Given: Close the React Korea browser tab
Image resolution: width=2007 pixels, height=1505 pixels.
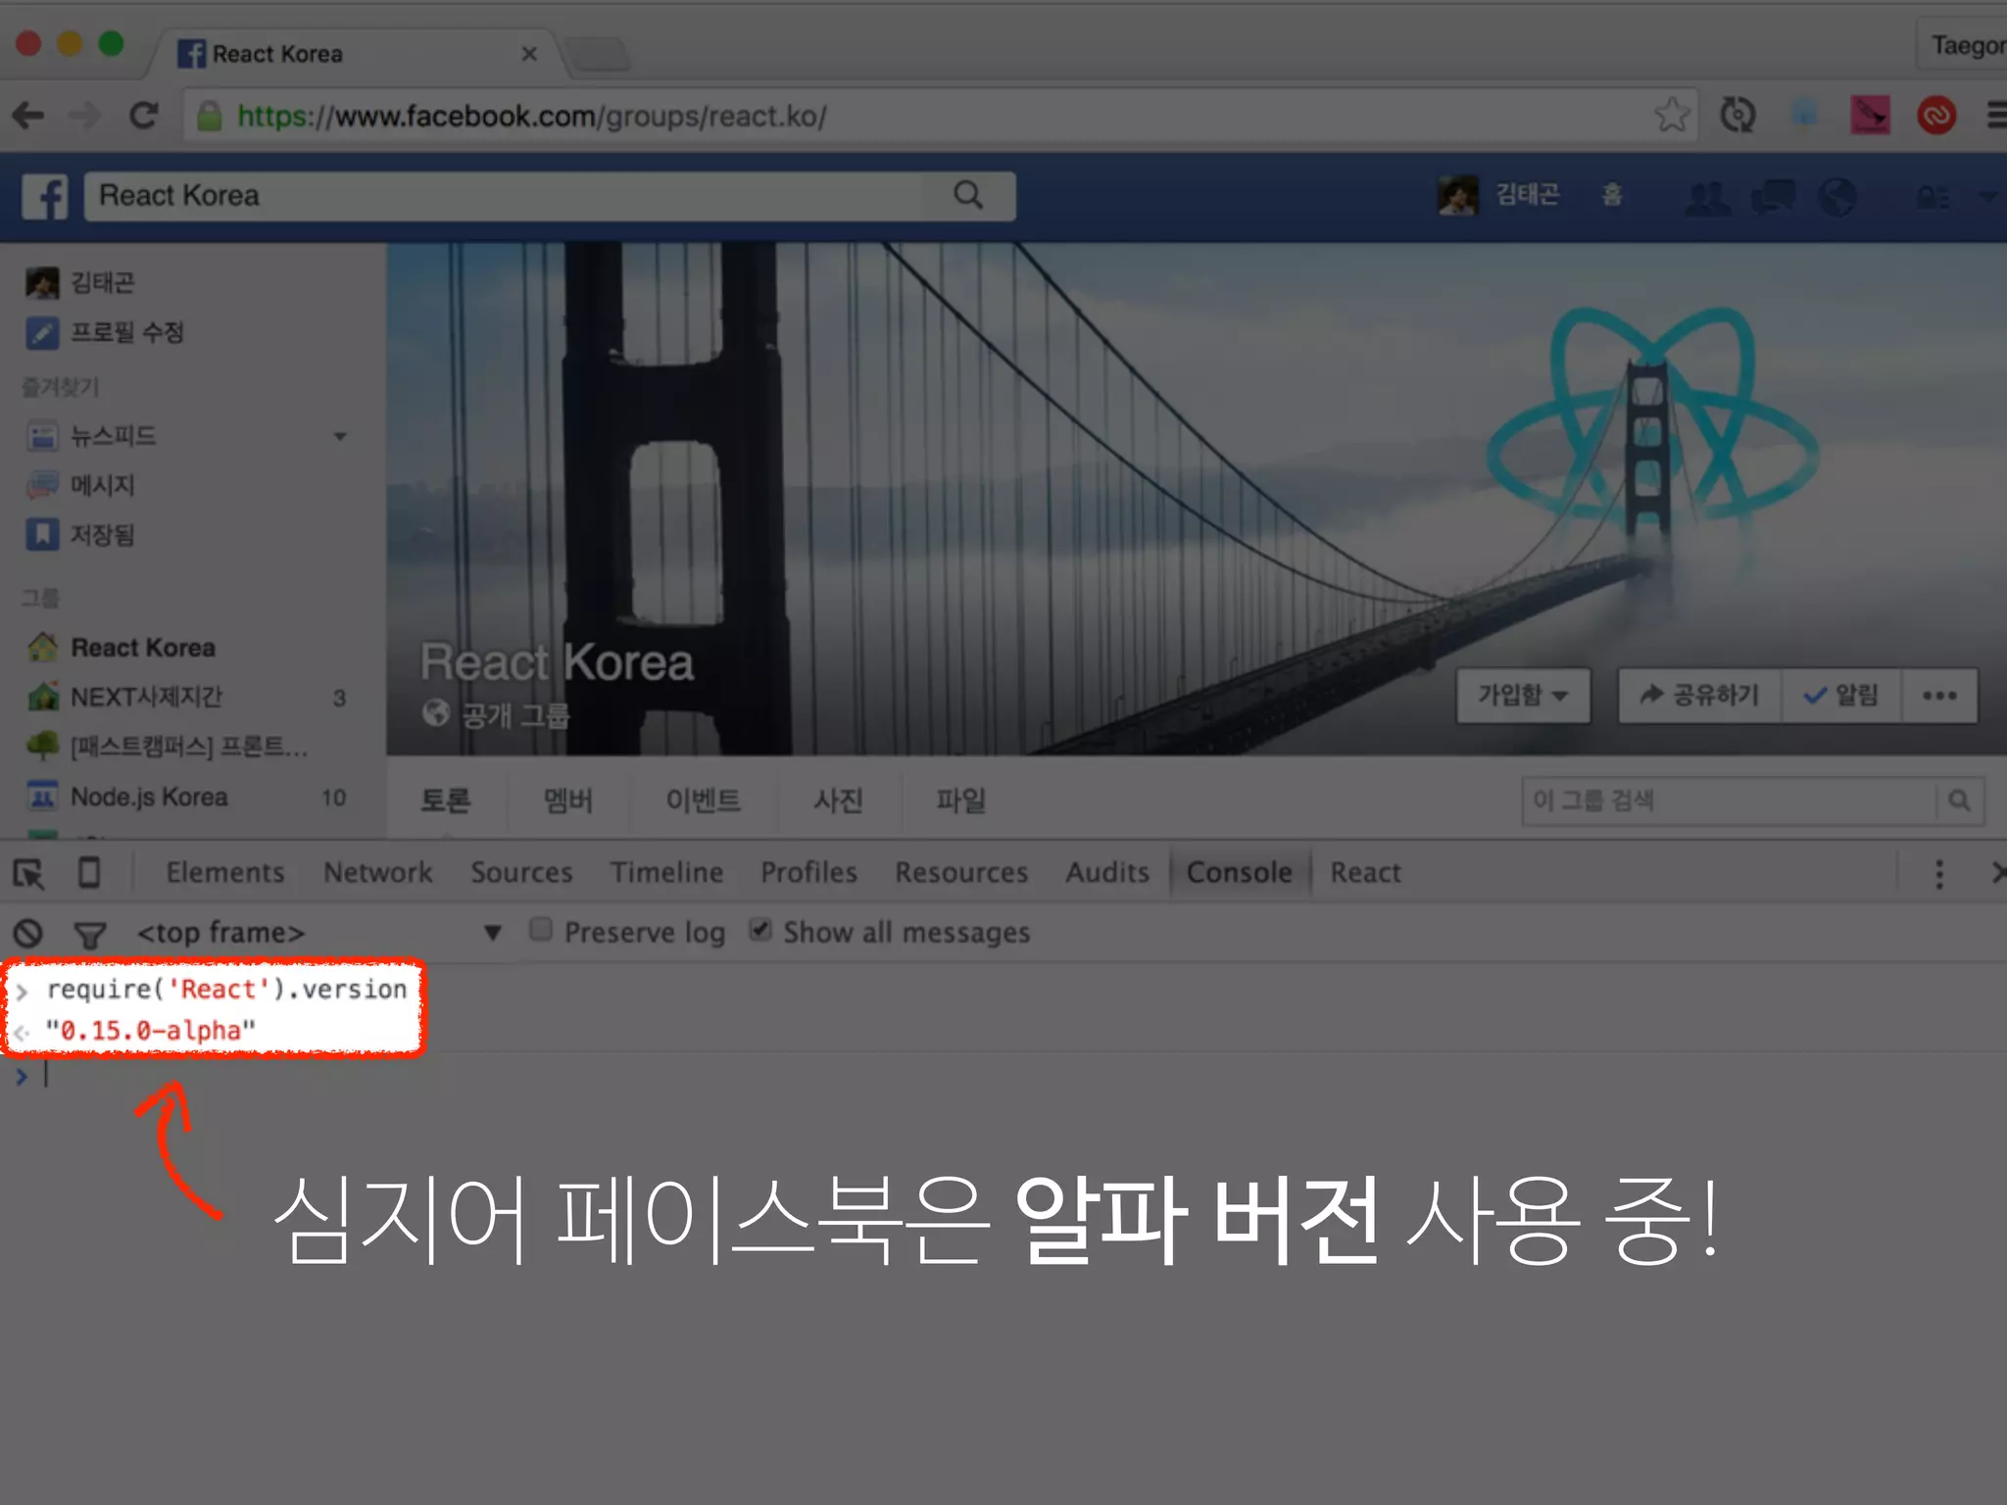Looking at the screenshot, I should click(529, 54).
